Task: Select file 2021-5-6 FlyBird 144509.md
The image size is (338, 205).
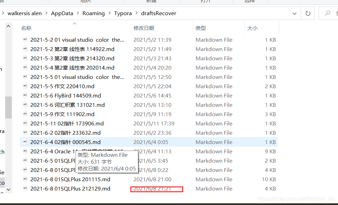Action: pos(66,96)
